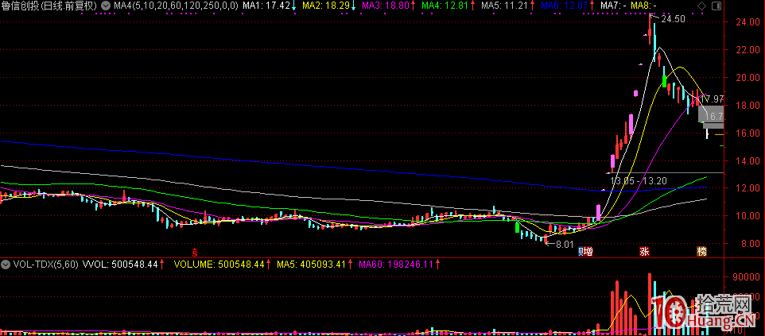Click the 14.00 label on price axis
Screen dimensions: 765x336
tap(748, 160)
